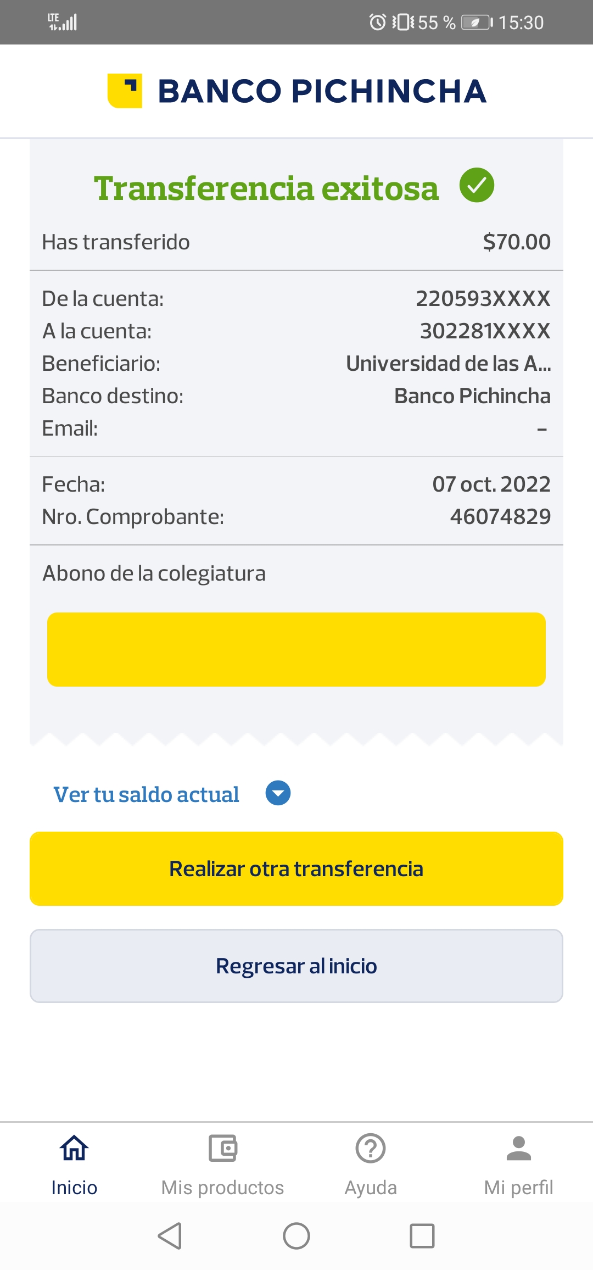Select the Nro. Comprobante number 46074829
The height and width of the screenshot is (1270, 593).
coord(500,516)
